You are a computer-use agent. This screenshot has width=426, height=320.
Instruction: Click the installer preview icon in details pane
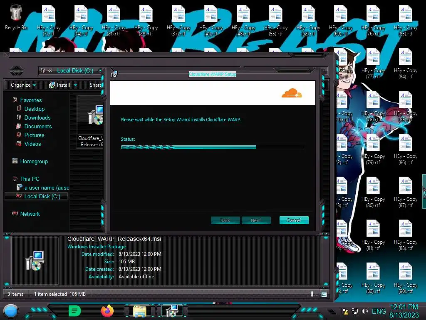35,261
